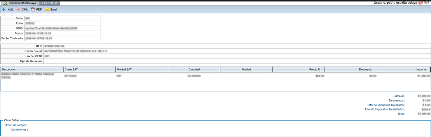Sort by the Cantidad column header
The image size is (431, 137).
194,70
